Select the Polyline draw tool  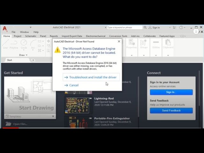point(14,44)
